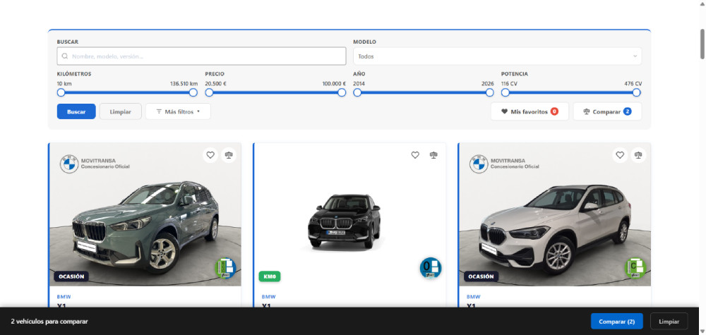Click the Precio minimum slider handle

pos(210,92)
